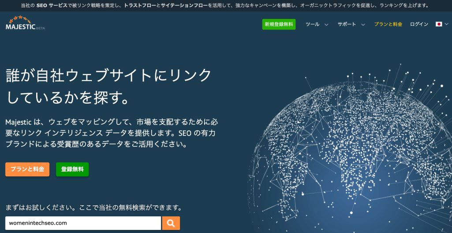Open language chevron beside the flag
This screenshot has width=452, height=233.
[447, 25]
